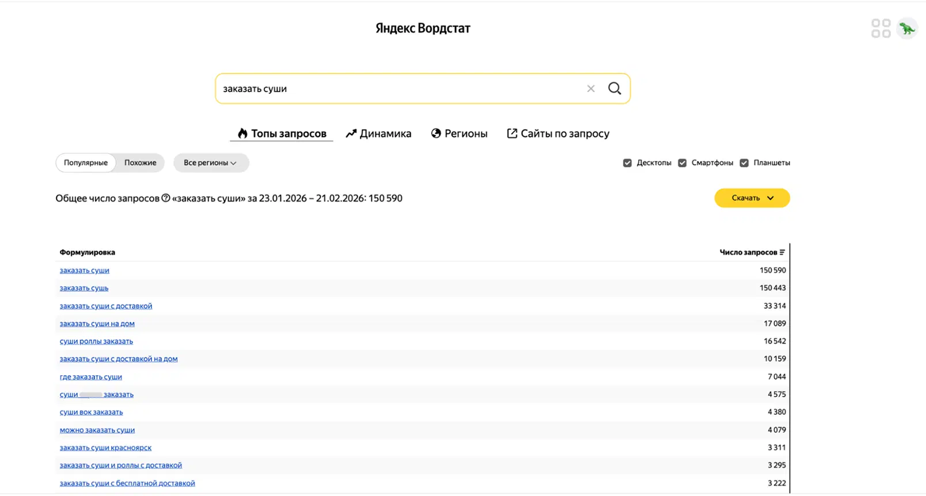Open the Сайты по запросу tab
Viewport: 926px width, 496px height.
[x=558, y=133]
